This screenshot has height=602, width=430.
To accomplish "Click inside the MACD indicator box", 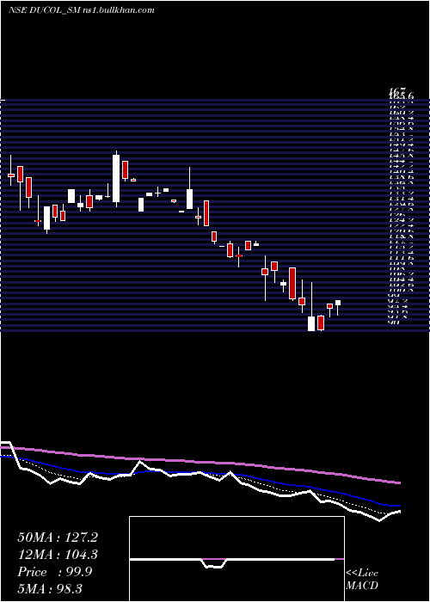I will [x=236, y=559].
